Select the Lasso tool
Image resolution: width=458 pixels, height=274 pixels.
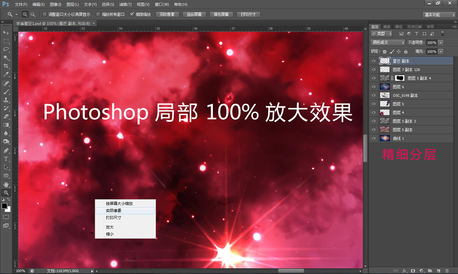click(6, 49)
